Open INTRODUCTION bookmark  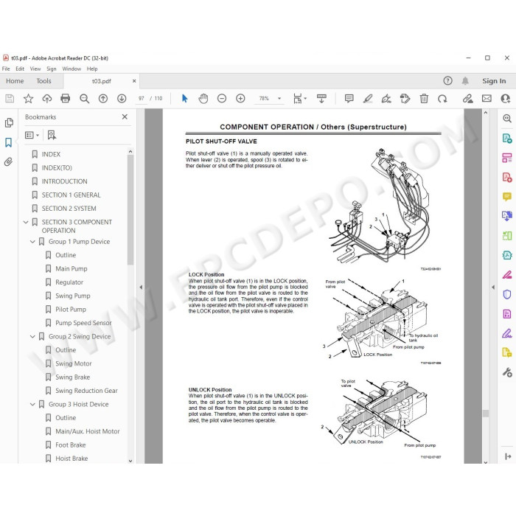(65, 181)
